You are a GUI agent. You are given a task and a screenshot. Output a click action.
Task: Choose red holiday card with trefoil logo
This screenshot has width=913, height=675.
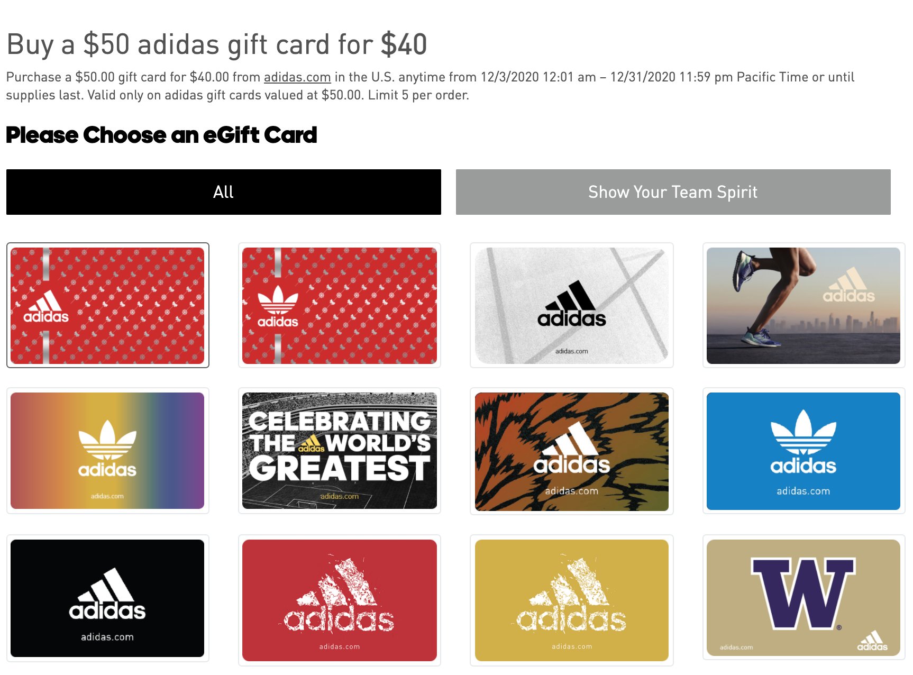339,305
